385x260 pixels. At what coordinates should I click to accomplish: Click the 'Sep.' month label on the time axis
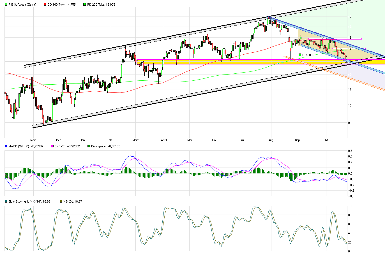(x=298, y=140)
